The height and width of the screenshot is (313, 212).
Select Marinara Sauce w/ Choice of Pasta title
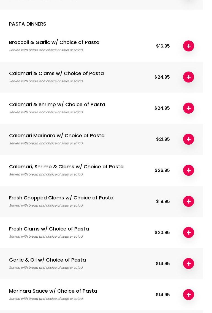[53, 291]
